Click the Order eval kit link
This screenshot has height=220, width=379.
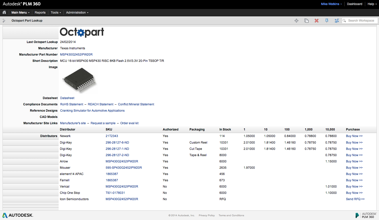(129, 123)
